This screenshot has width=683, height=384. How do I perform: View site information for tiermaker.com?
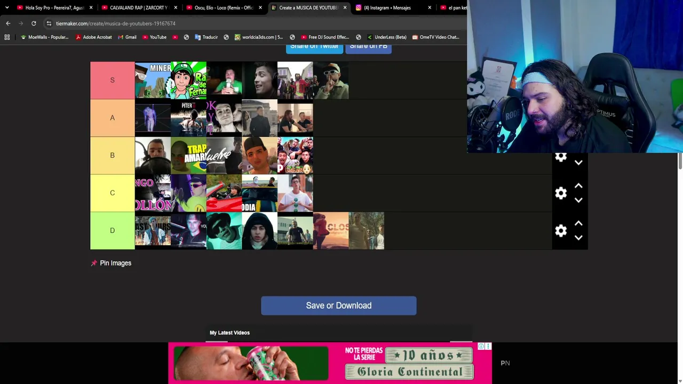click(49, 23)
